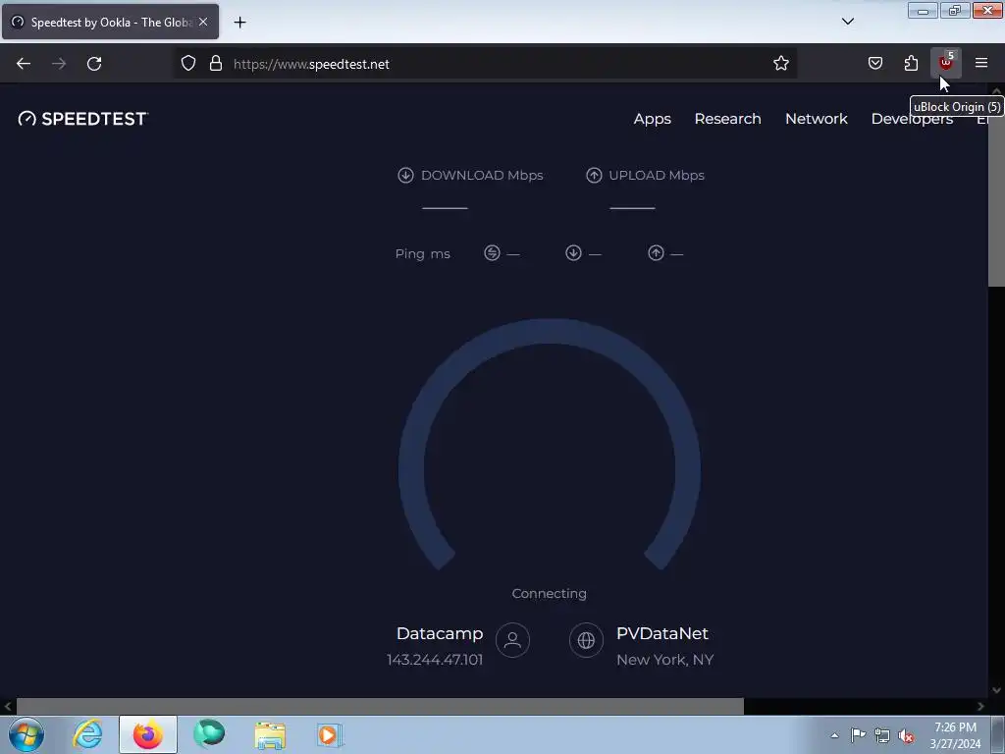Open the Windows Start menu

(26, 734)
